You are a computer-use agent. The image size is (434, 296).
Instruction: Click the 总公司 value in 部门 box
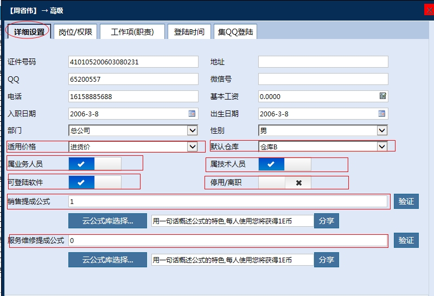[80, 130]
